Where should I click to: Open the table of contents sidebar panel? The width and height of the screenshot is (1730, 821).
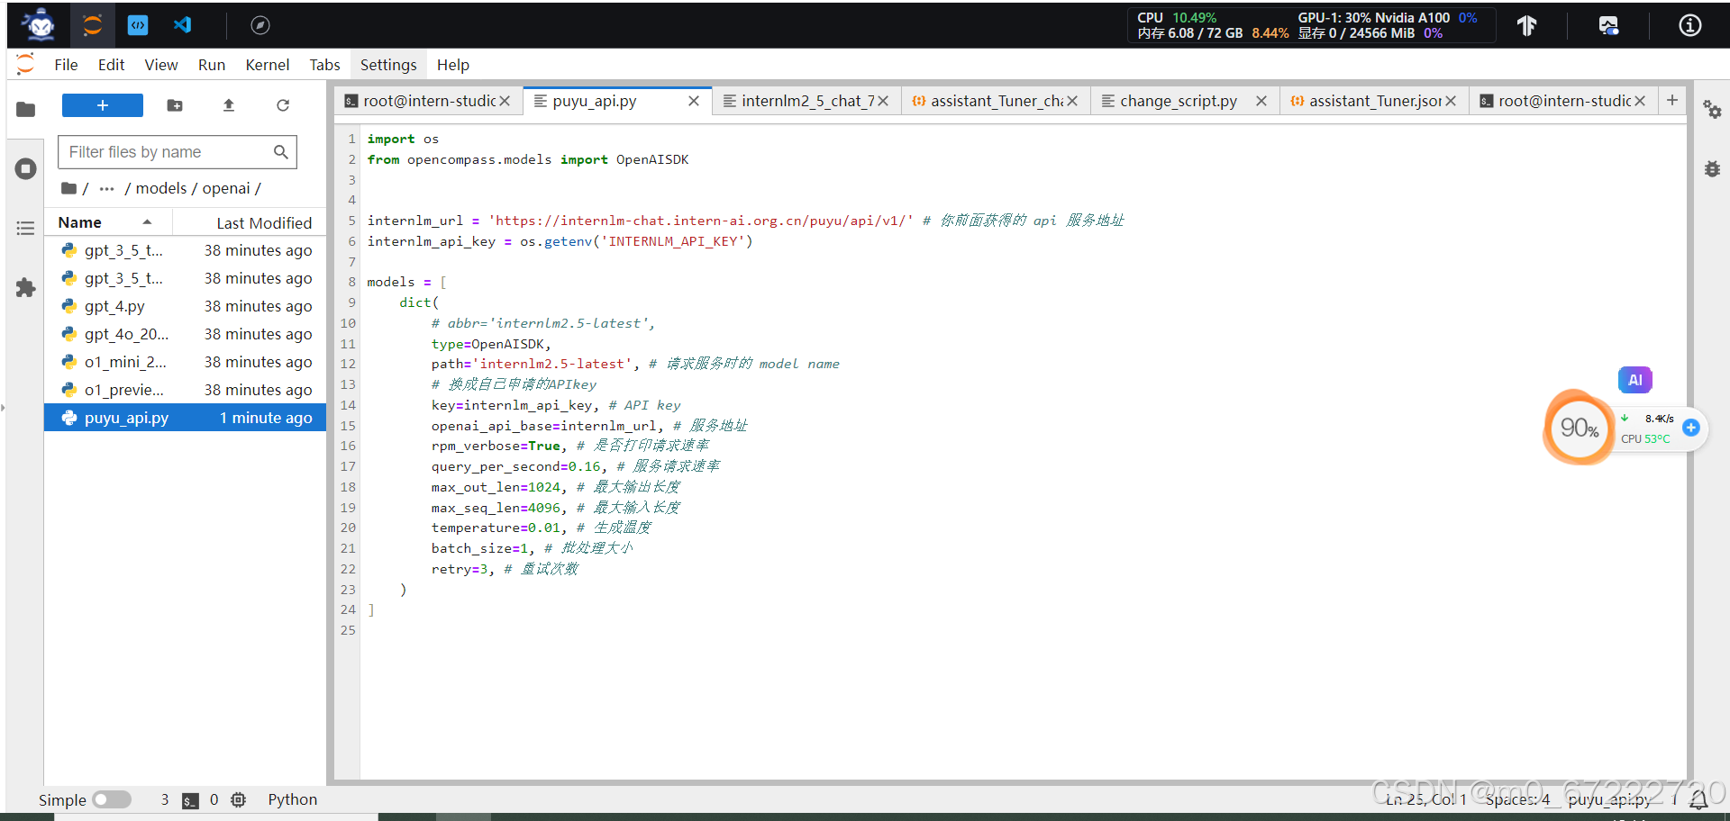[24, 228]
